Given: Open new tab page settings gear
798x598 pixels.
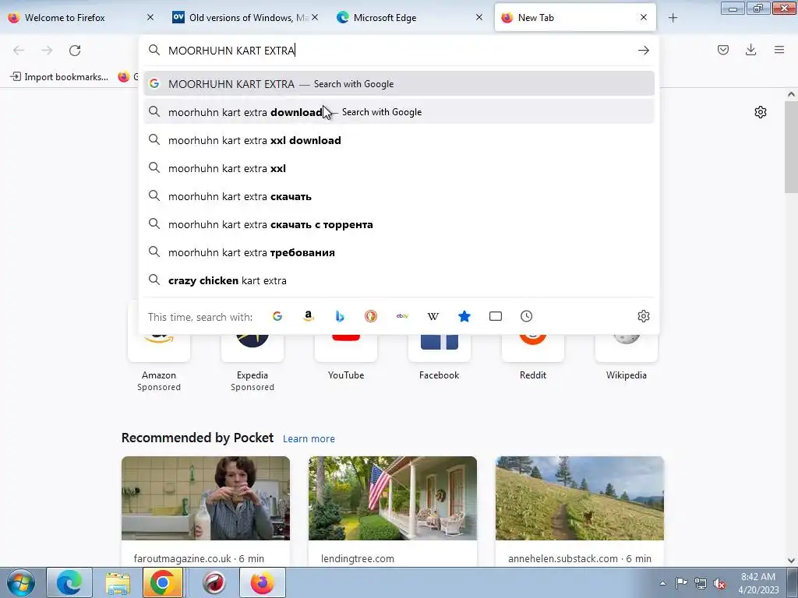Looking at the screenshot, I should click(761, 112).
